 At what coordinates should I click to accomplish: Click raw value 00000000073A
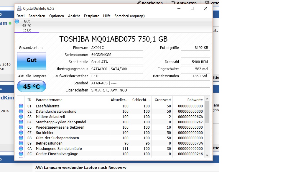pos(190,143)
